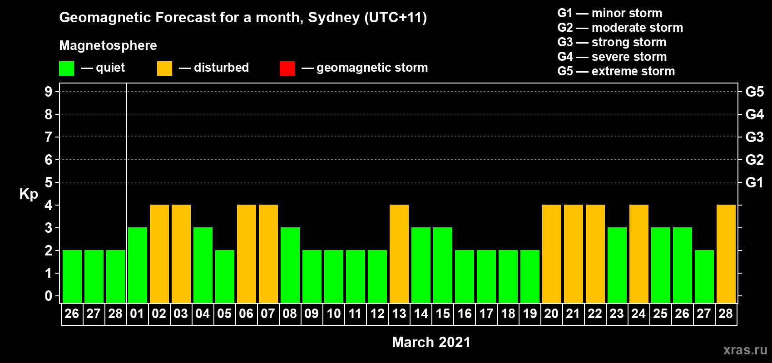Click date label '10' on the x-axis
The image size is (772, 363).
pos(334,314)
